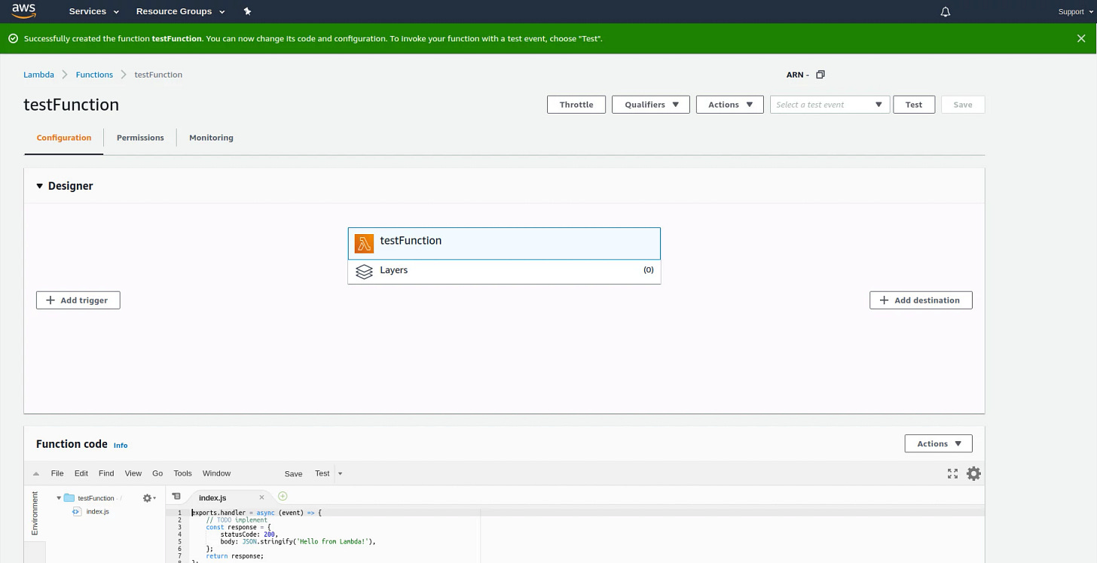The width and height of the screenshot is (1097, 563).
Task: Open the notifications bell icon
Action: pyautogui.click(x=945, y=11)
